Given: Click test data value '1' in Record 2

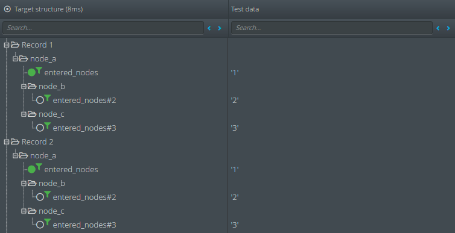Looking at the screenshot, I should 235,169.
